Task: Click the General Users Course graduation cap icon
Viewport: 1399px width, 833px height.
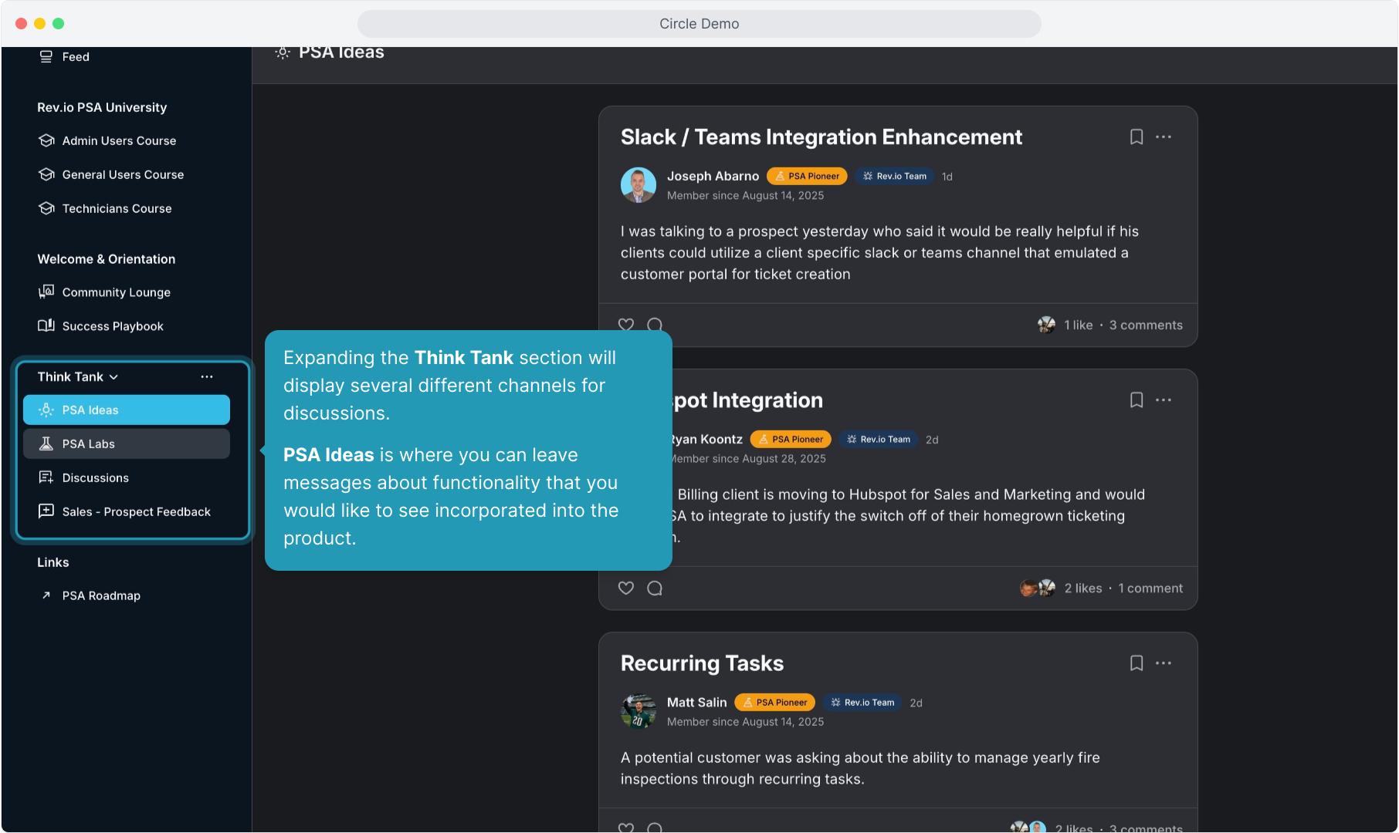Action: coord(46,174)
